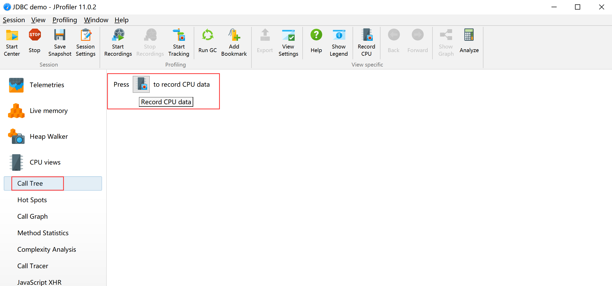
Task: Open the Live memory section
Action: [x=38, y=111]
